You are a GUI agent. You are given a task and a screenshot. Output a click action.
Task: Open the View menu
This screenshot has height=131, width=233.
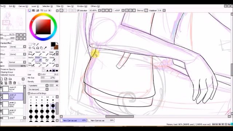[x=70, y=6]
